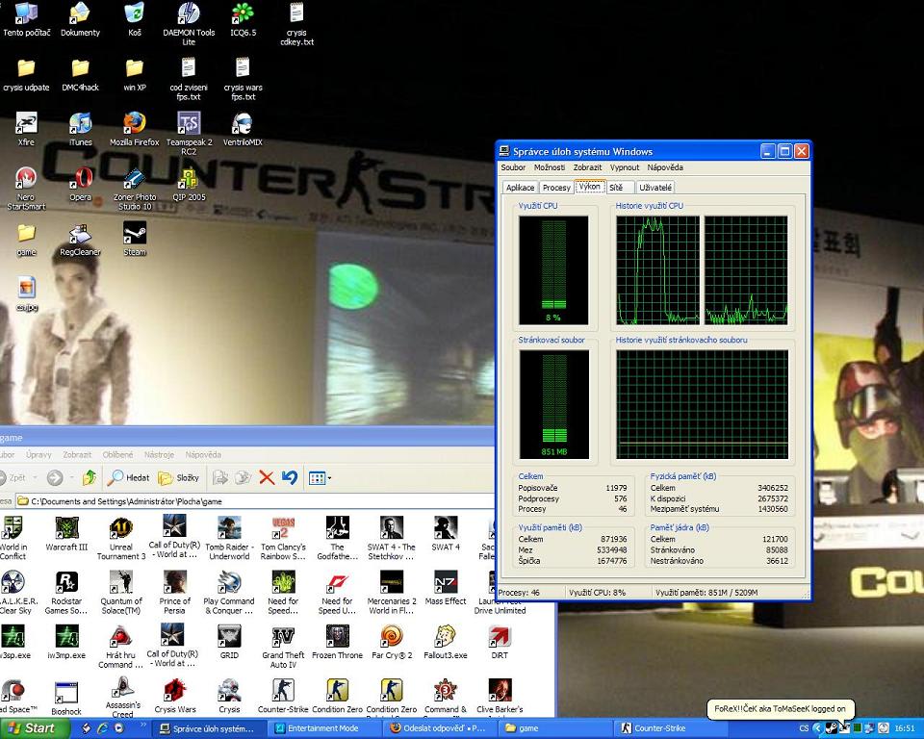The image size is (924, 739).
Task: Switch to the Aplikace tab in Task Manager
Action: (x=521, y=188)
